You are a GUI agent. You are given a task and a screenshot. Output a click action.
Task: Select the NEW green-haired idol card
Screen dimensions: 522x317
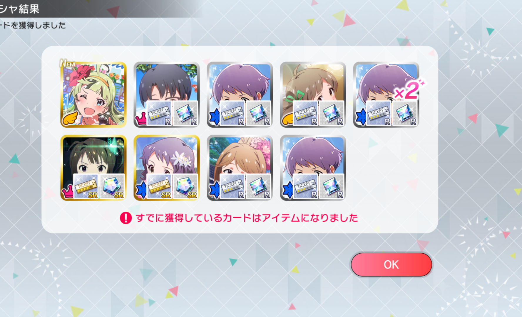point(93,95)
